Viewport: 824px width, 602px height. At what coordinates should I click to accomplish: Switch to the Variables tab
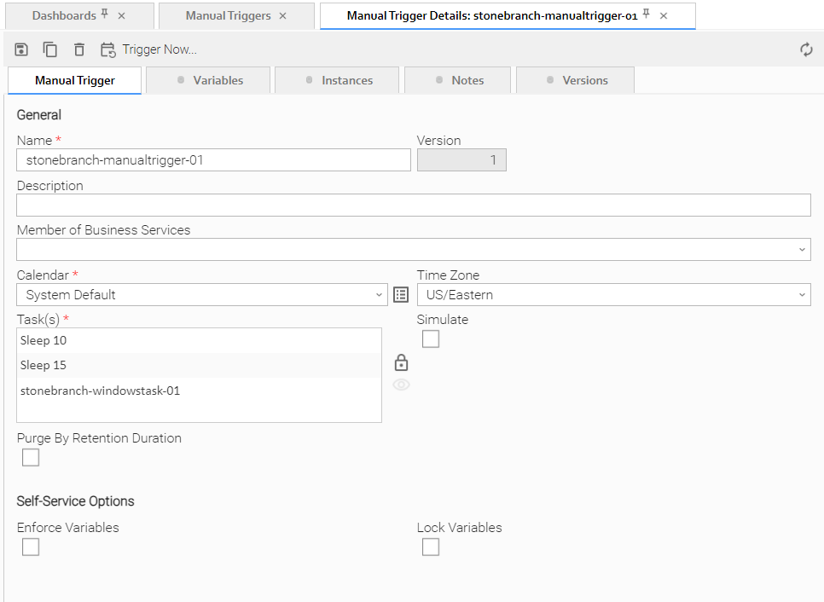[209, 80]
